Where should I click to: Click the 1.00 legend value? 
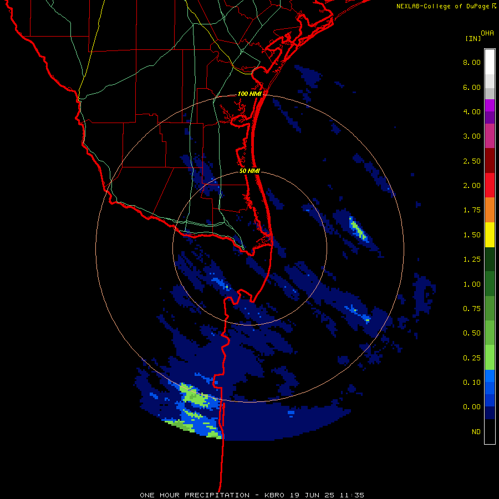(x=472, y=284)
